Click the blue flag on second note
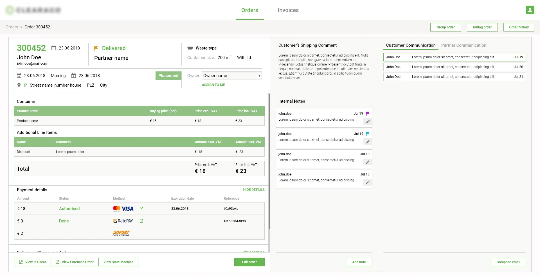The width and height of the screenshot is (540, 277). pos(368,134)
